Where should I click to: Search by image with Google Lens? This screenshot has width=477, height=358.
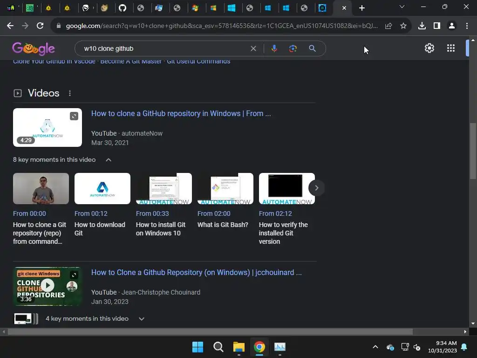pyautogui.click(x=293, y=48)
